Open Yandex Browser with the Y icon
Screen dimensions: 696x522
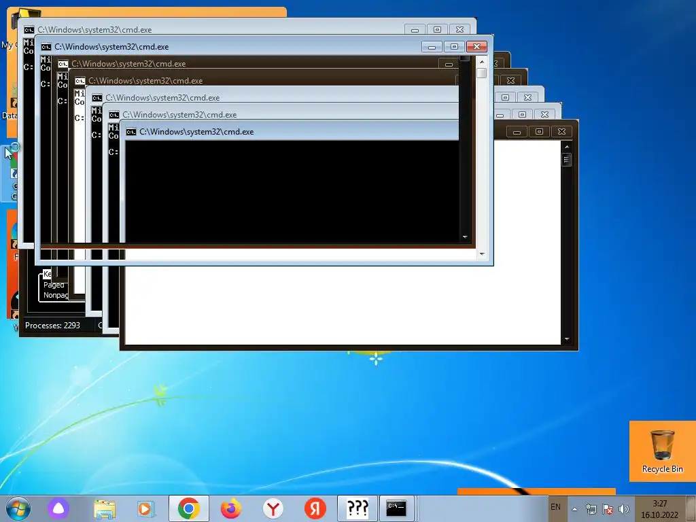[273, 508]
